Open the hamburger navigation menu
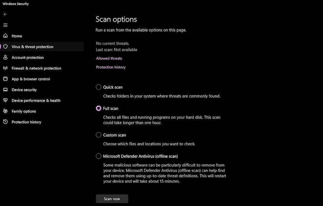323x206 pixels. (5, 25)
